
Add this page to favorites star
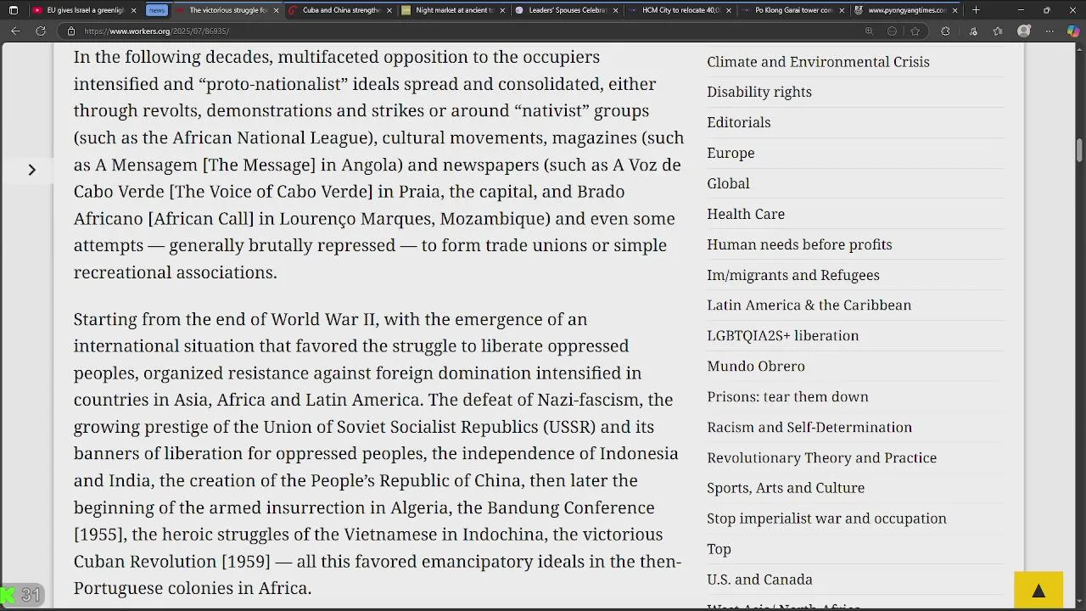pyautogui.click(x=915, y=31)
